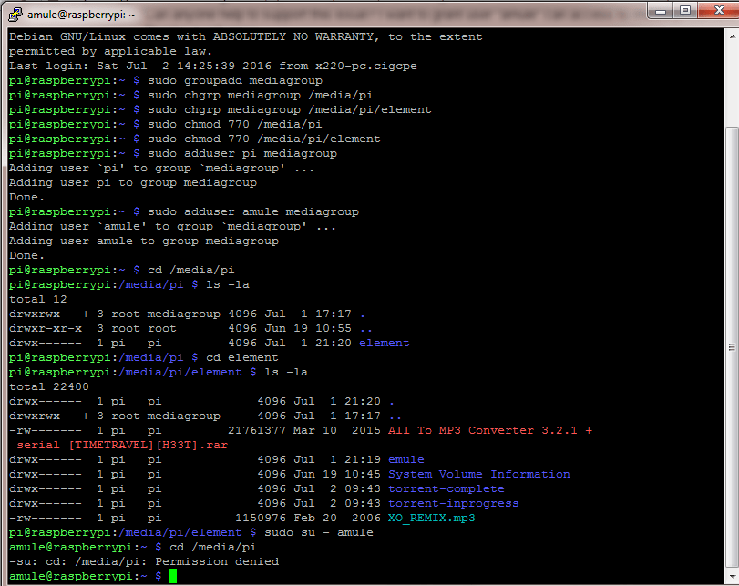Select the emule directory listing entry
The height and width of the screenshot is (586, 739).
coord(405,458)
